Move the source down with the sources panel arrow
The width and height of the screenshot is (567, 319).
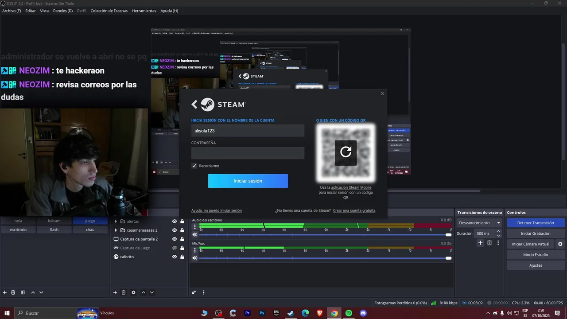[151, 292]
